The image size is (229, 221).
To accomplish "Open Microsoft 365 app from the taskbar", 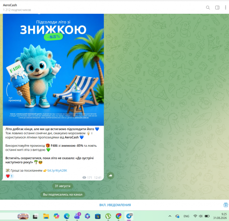I will click(x=87, y=216).
